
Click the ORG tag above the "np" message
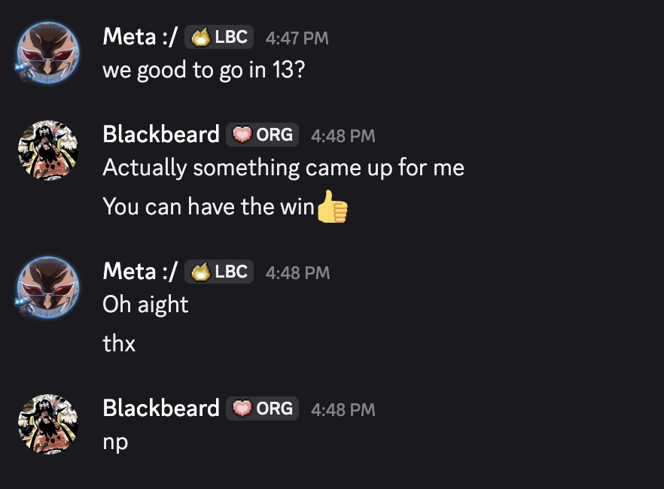click(x=262, y=409)
